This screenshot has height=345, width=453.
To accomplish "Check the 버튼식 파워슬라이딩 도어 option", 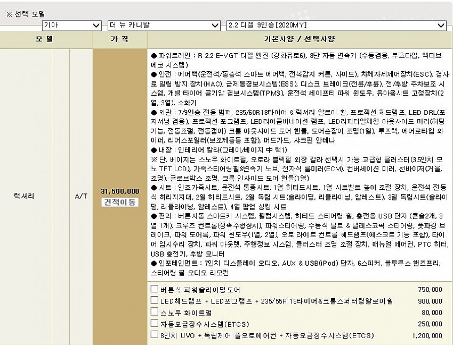I will point(154,290).
